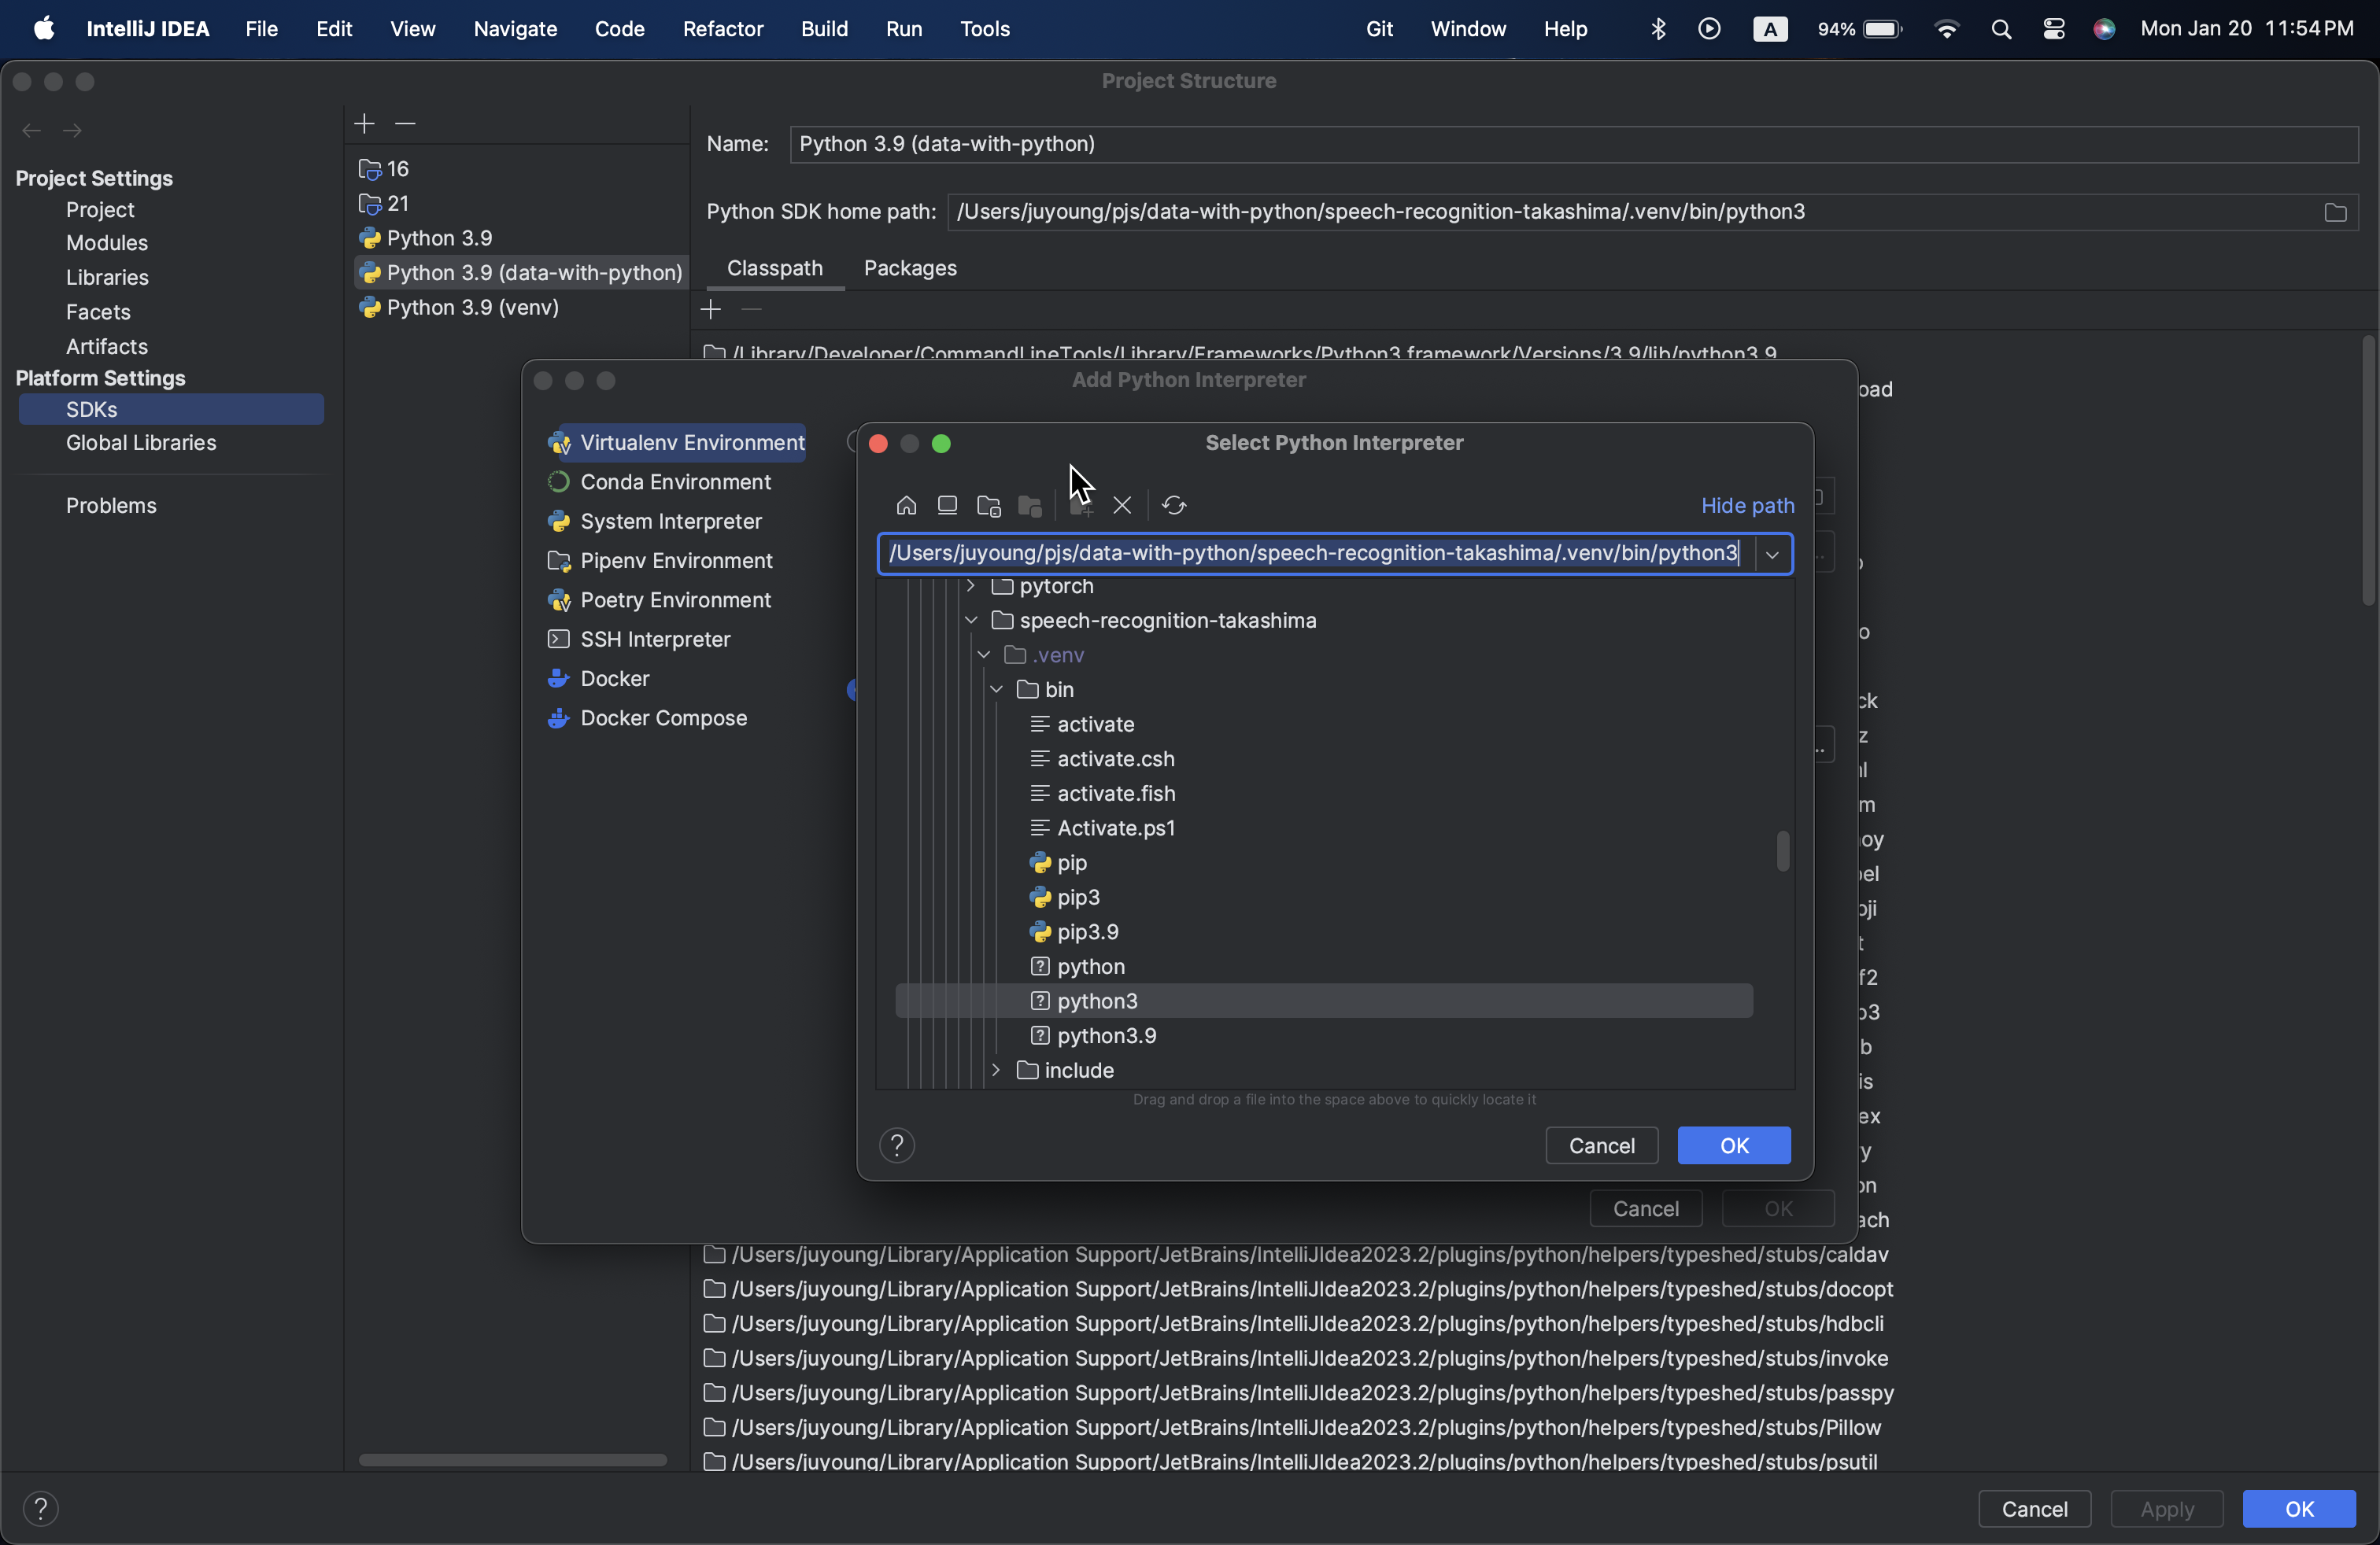Collapse the bin folder
The image size is (2380, 1545).
point(996,690)
